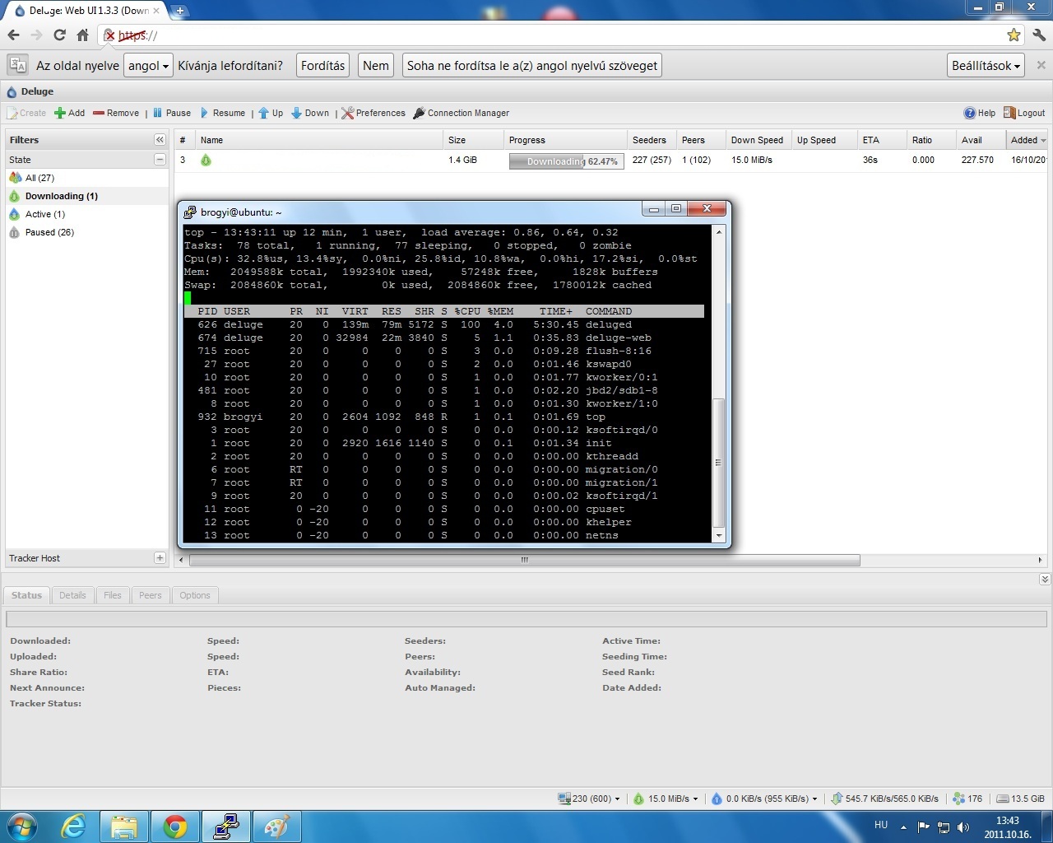Move torrent Down in queue
Image resolution: width=1053 pixels, height=843 pixels.
(310, 113)
